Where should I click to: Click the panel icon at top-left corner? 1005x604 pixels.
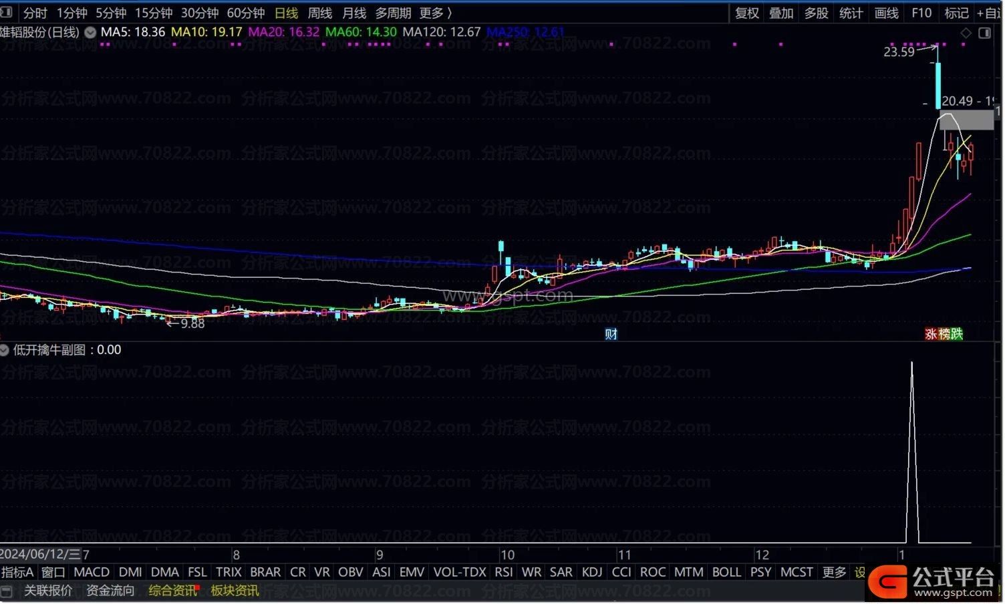[x=7, y=12]
